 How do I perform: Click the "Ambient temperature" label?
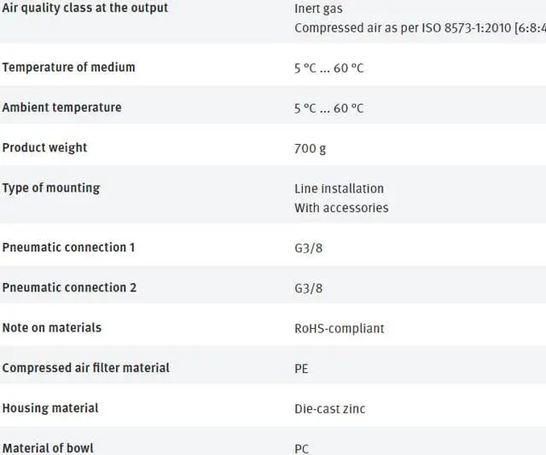click(x=61, y=107)
